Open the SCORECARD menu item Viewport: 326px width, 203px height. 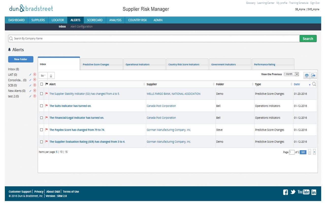click(x=95, y=20)
